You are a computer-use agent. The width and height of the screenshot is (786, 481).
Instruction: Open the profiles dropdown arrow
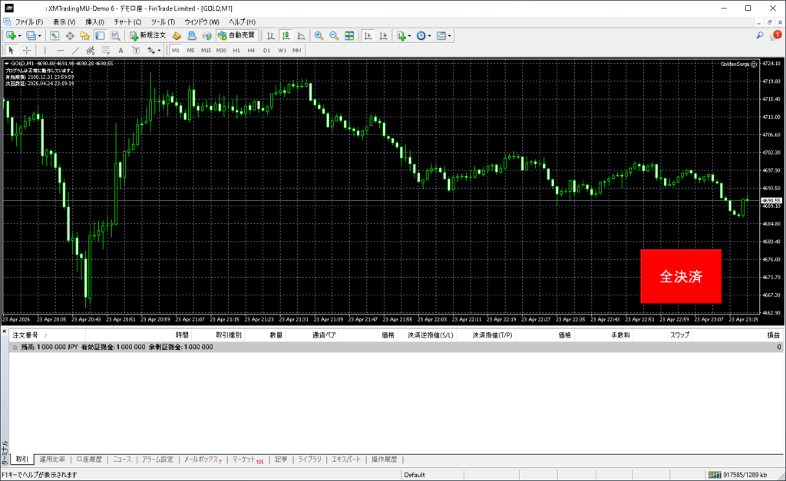(x=38, y=36)
